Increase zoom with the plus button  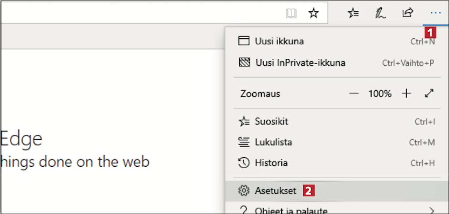(x=406, y=94)
